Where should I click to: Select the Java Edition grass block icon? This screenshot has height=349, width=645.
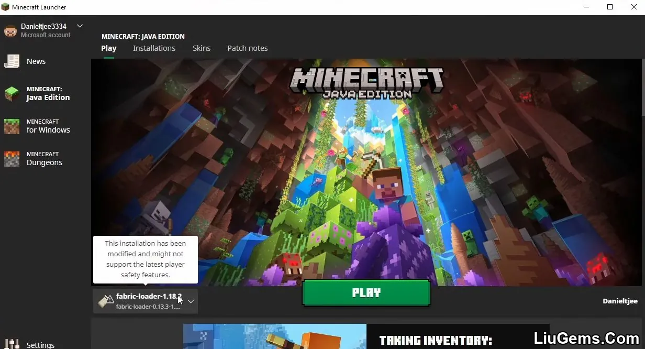tap(12, 94)
